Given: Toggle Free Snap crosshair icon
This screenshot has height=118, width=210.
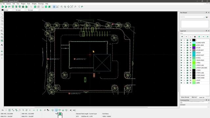Looking at the screenshot, I should 6,110.
